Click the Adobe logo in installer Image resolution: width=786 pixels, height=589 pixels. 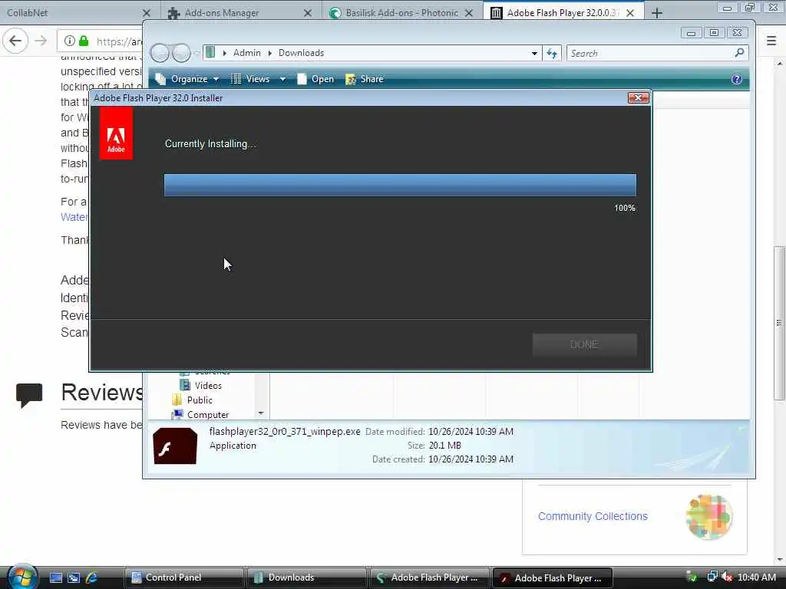116,133
